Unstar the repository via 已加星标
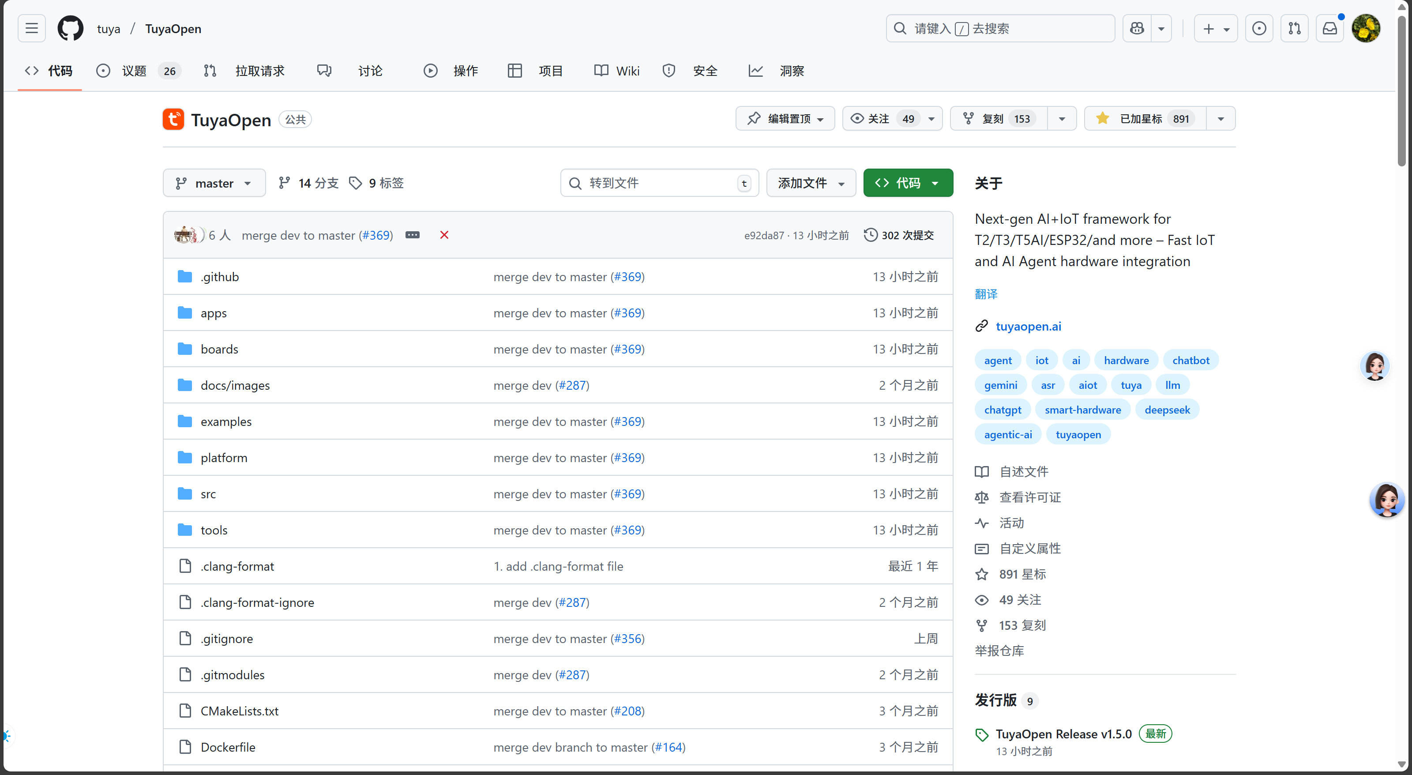This screenshot has width=1412, height=775. [1143, 118]
